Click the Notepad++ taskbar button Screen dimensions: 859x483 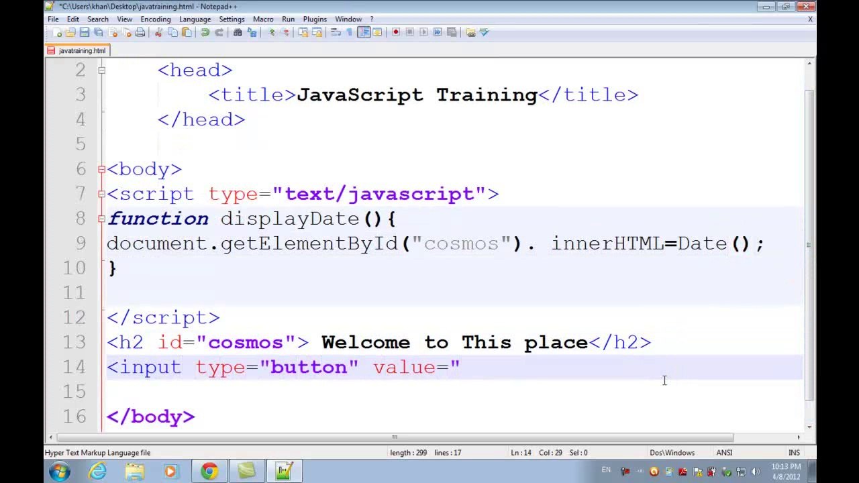[285, 472]
